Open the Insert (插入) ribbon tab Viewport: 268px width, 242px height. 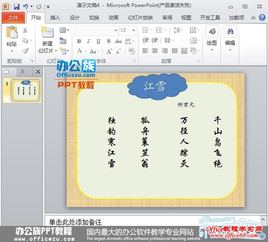click(55, 18)
